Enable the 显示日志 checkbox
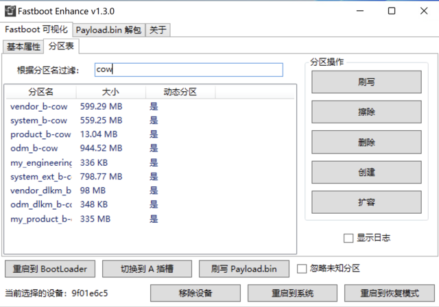Viewport: 439px width, 307px height. click(348, 238)
